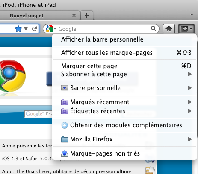Click the Étiquettes récentes purple folder icon
This screenshot has width=198, height=174.
point(65,111)
